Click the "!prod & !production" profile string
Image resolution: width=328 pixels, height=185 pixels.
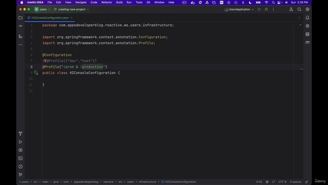click(x=83, y=67)
